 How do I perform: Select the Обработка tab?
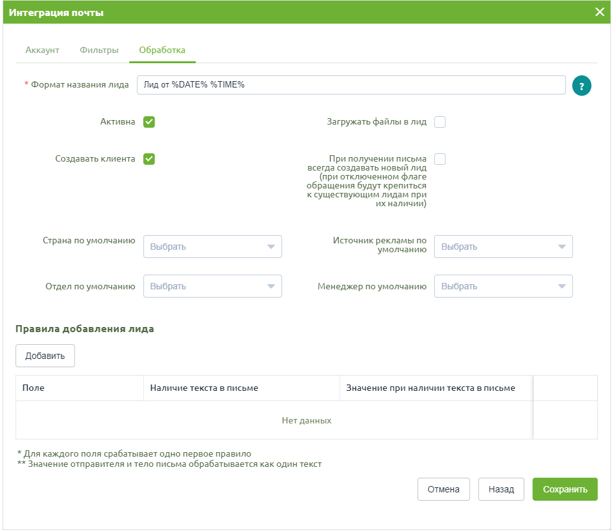(162, 50)
